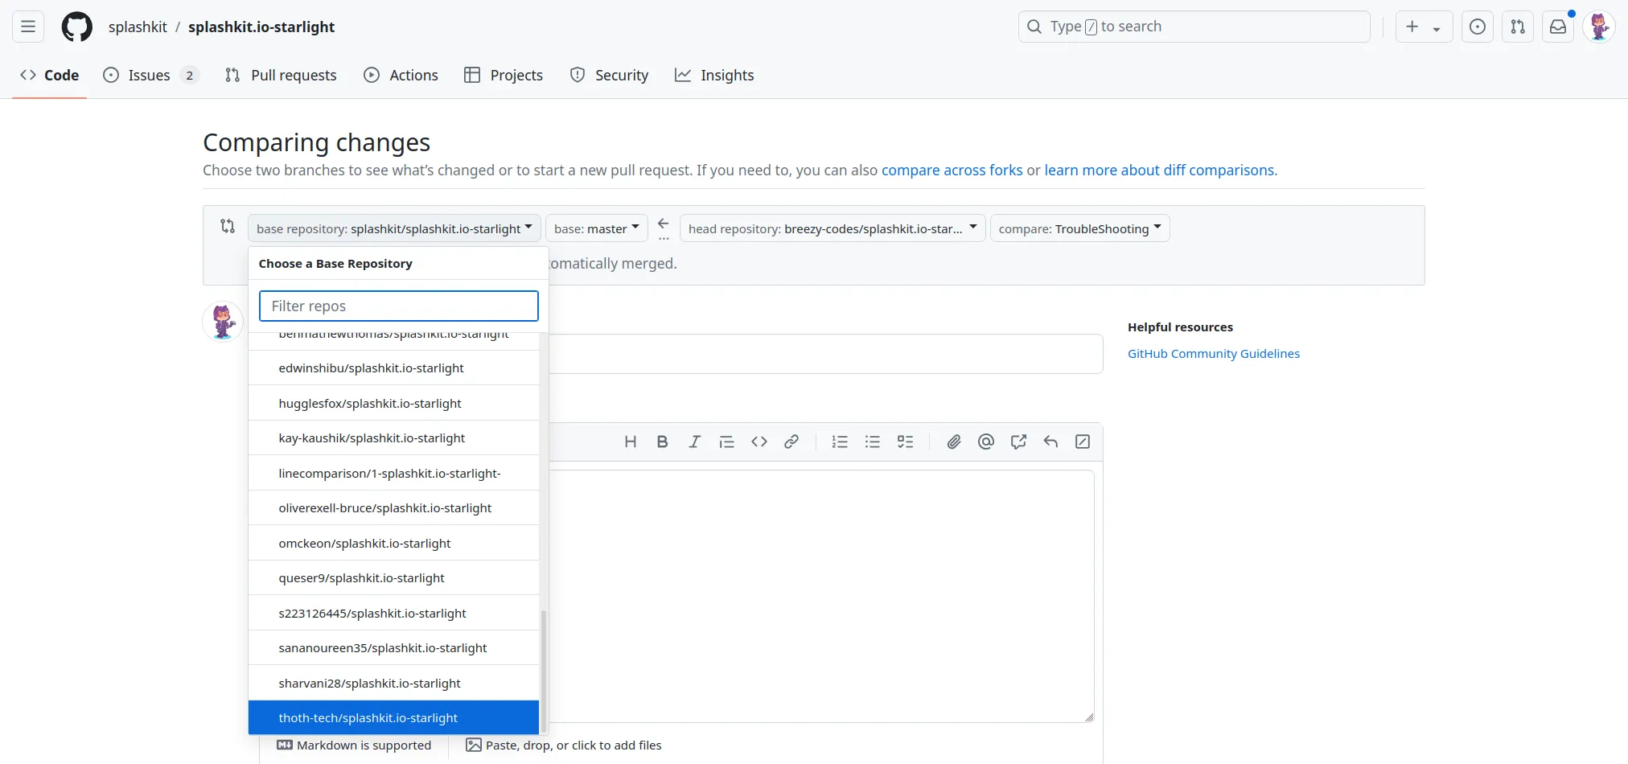Insert a task list

click(905, 442)
